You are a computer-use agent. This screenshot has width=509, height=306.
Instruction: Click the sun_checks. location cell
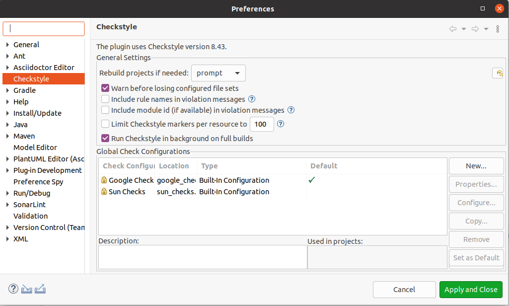176,192
